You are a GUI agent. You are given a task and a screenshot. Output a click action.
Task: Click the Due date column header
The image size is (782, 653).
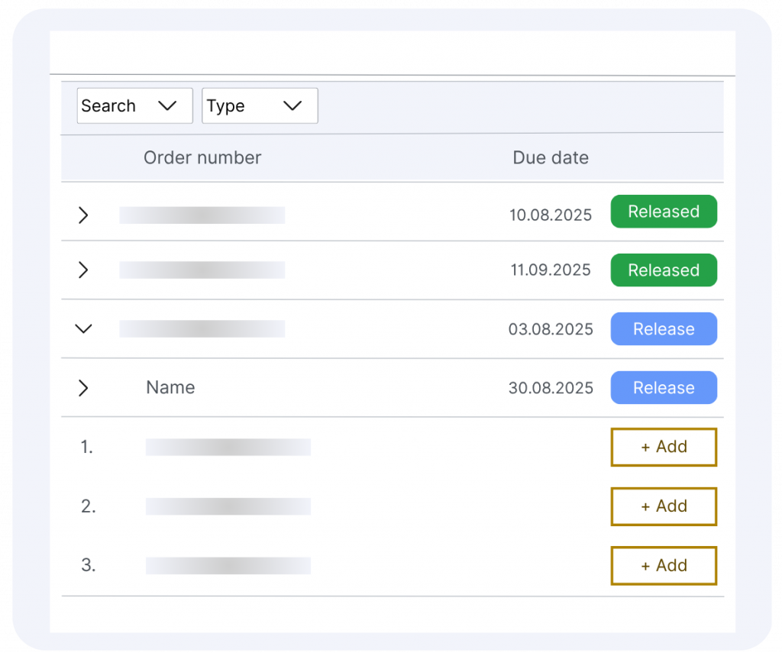[550, 158]
